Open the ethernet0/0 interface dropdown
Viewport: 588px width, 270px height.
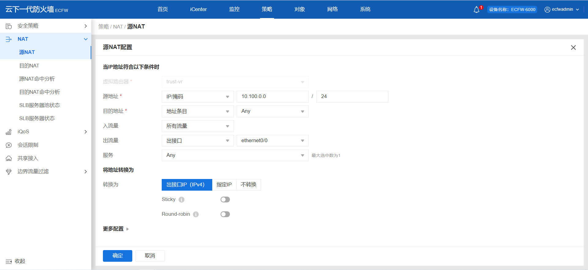tap(272, 141)
